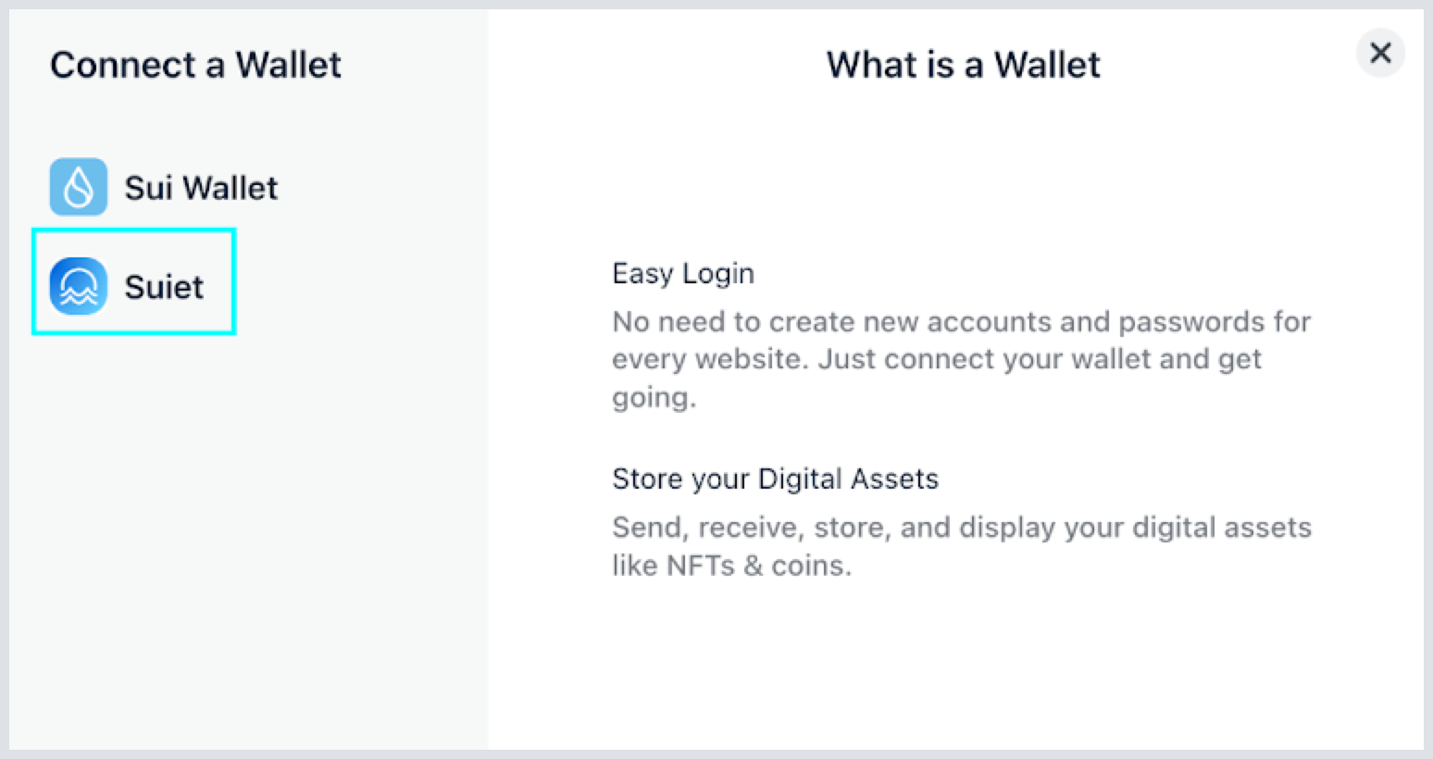
Task: Click the Sui Wallet droplet icon
Action: click(x=79, y=187)
